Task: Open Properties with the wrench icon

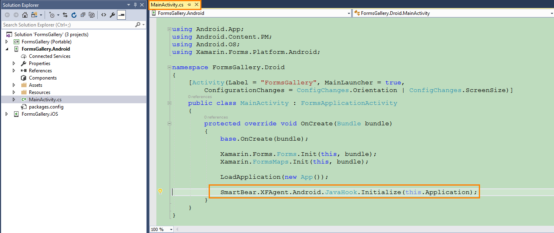Action: [x=112, y=15]
